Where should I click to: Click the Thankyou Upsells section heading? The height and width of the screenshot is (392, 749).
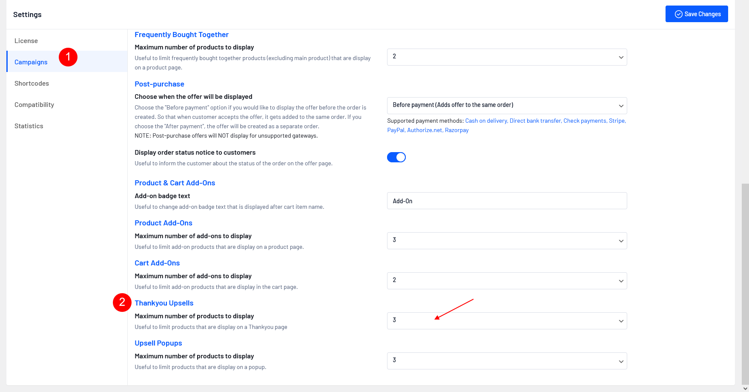164,303
